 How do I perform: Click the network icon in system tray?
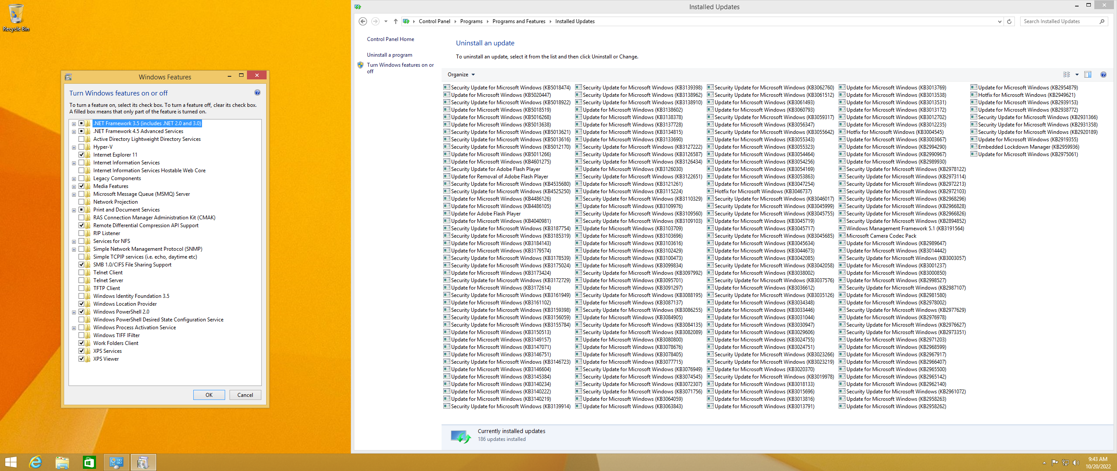(x=1065, y=463)
